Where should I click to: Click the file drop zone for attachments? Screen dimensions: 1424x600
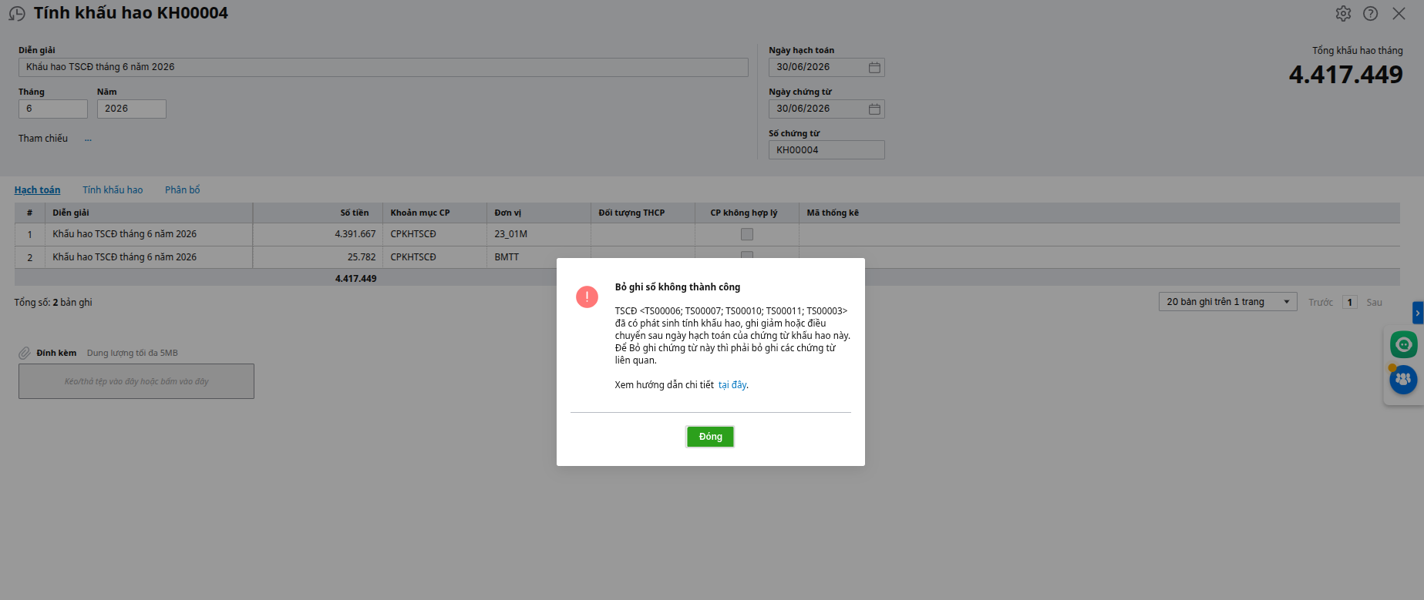click(136, 381)
